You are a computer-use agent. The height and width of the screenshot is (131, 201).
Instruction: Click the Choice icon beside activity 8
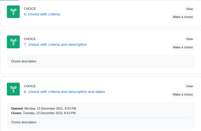click(13, 89)
